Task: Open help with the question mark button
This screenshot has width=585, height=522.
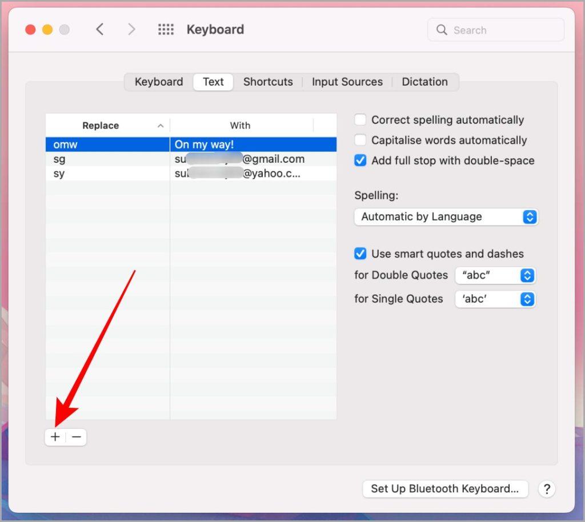Action: (547, 489)
